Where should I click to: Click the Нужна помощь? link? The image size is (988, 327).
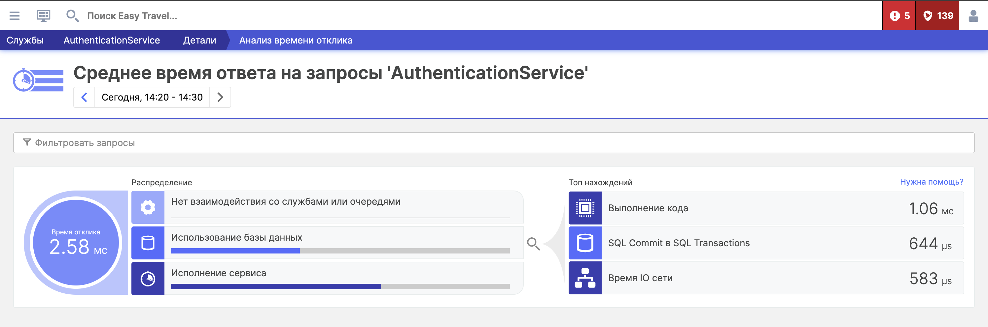[x=931, y=182]
